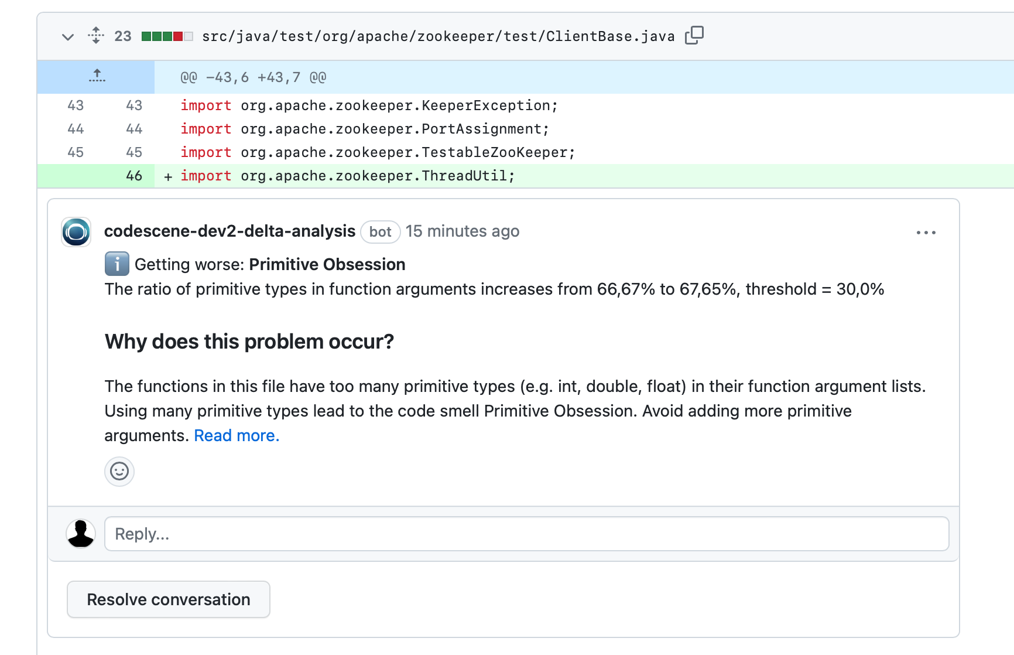Open the ClientBase.java file path link

coord(438,36)
